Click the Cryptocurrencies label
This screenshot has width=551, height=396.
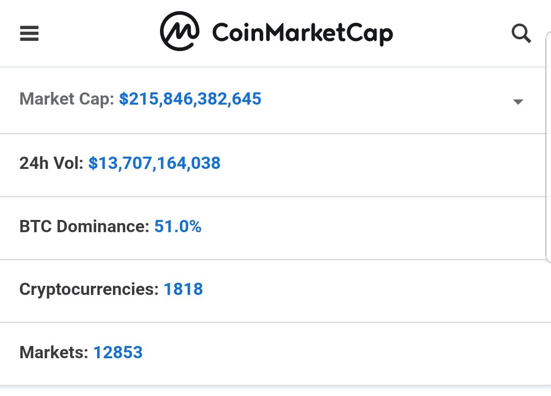(x=89, y=290)
